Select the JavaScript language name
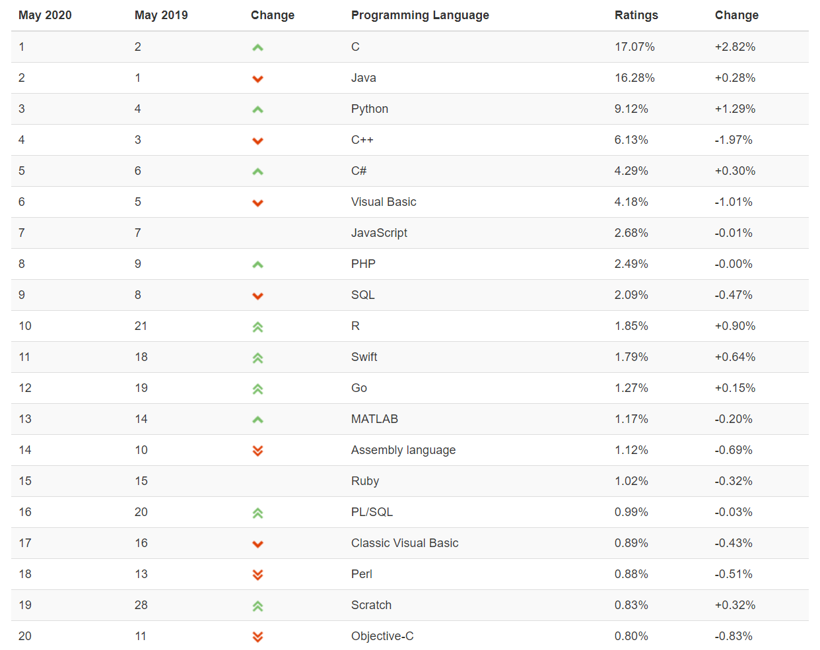The image size is (820, 650). [x=379, y=233]
